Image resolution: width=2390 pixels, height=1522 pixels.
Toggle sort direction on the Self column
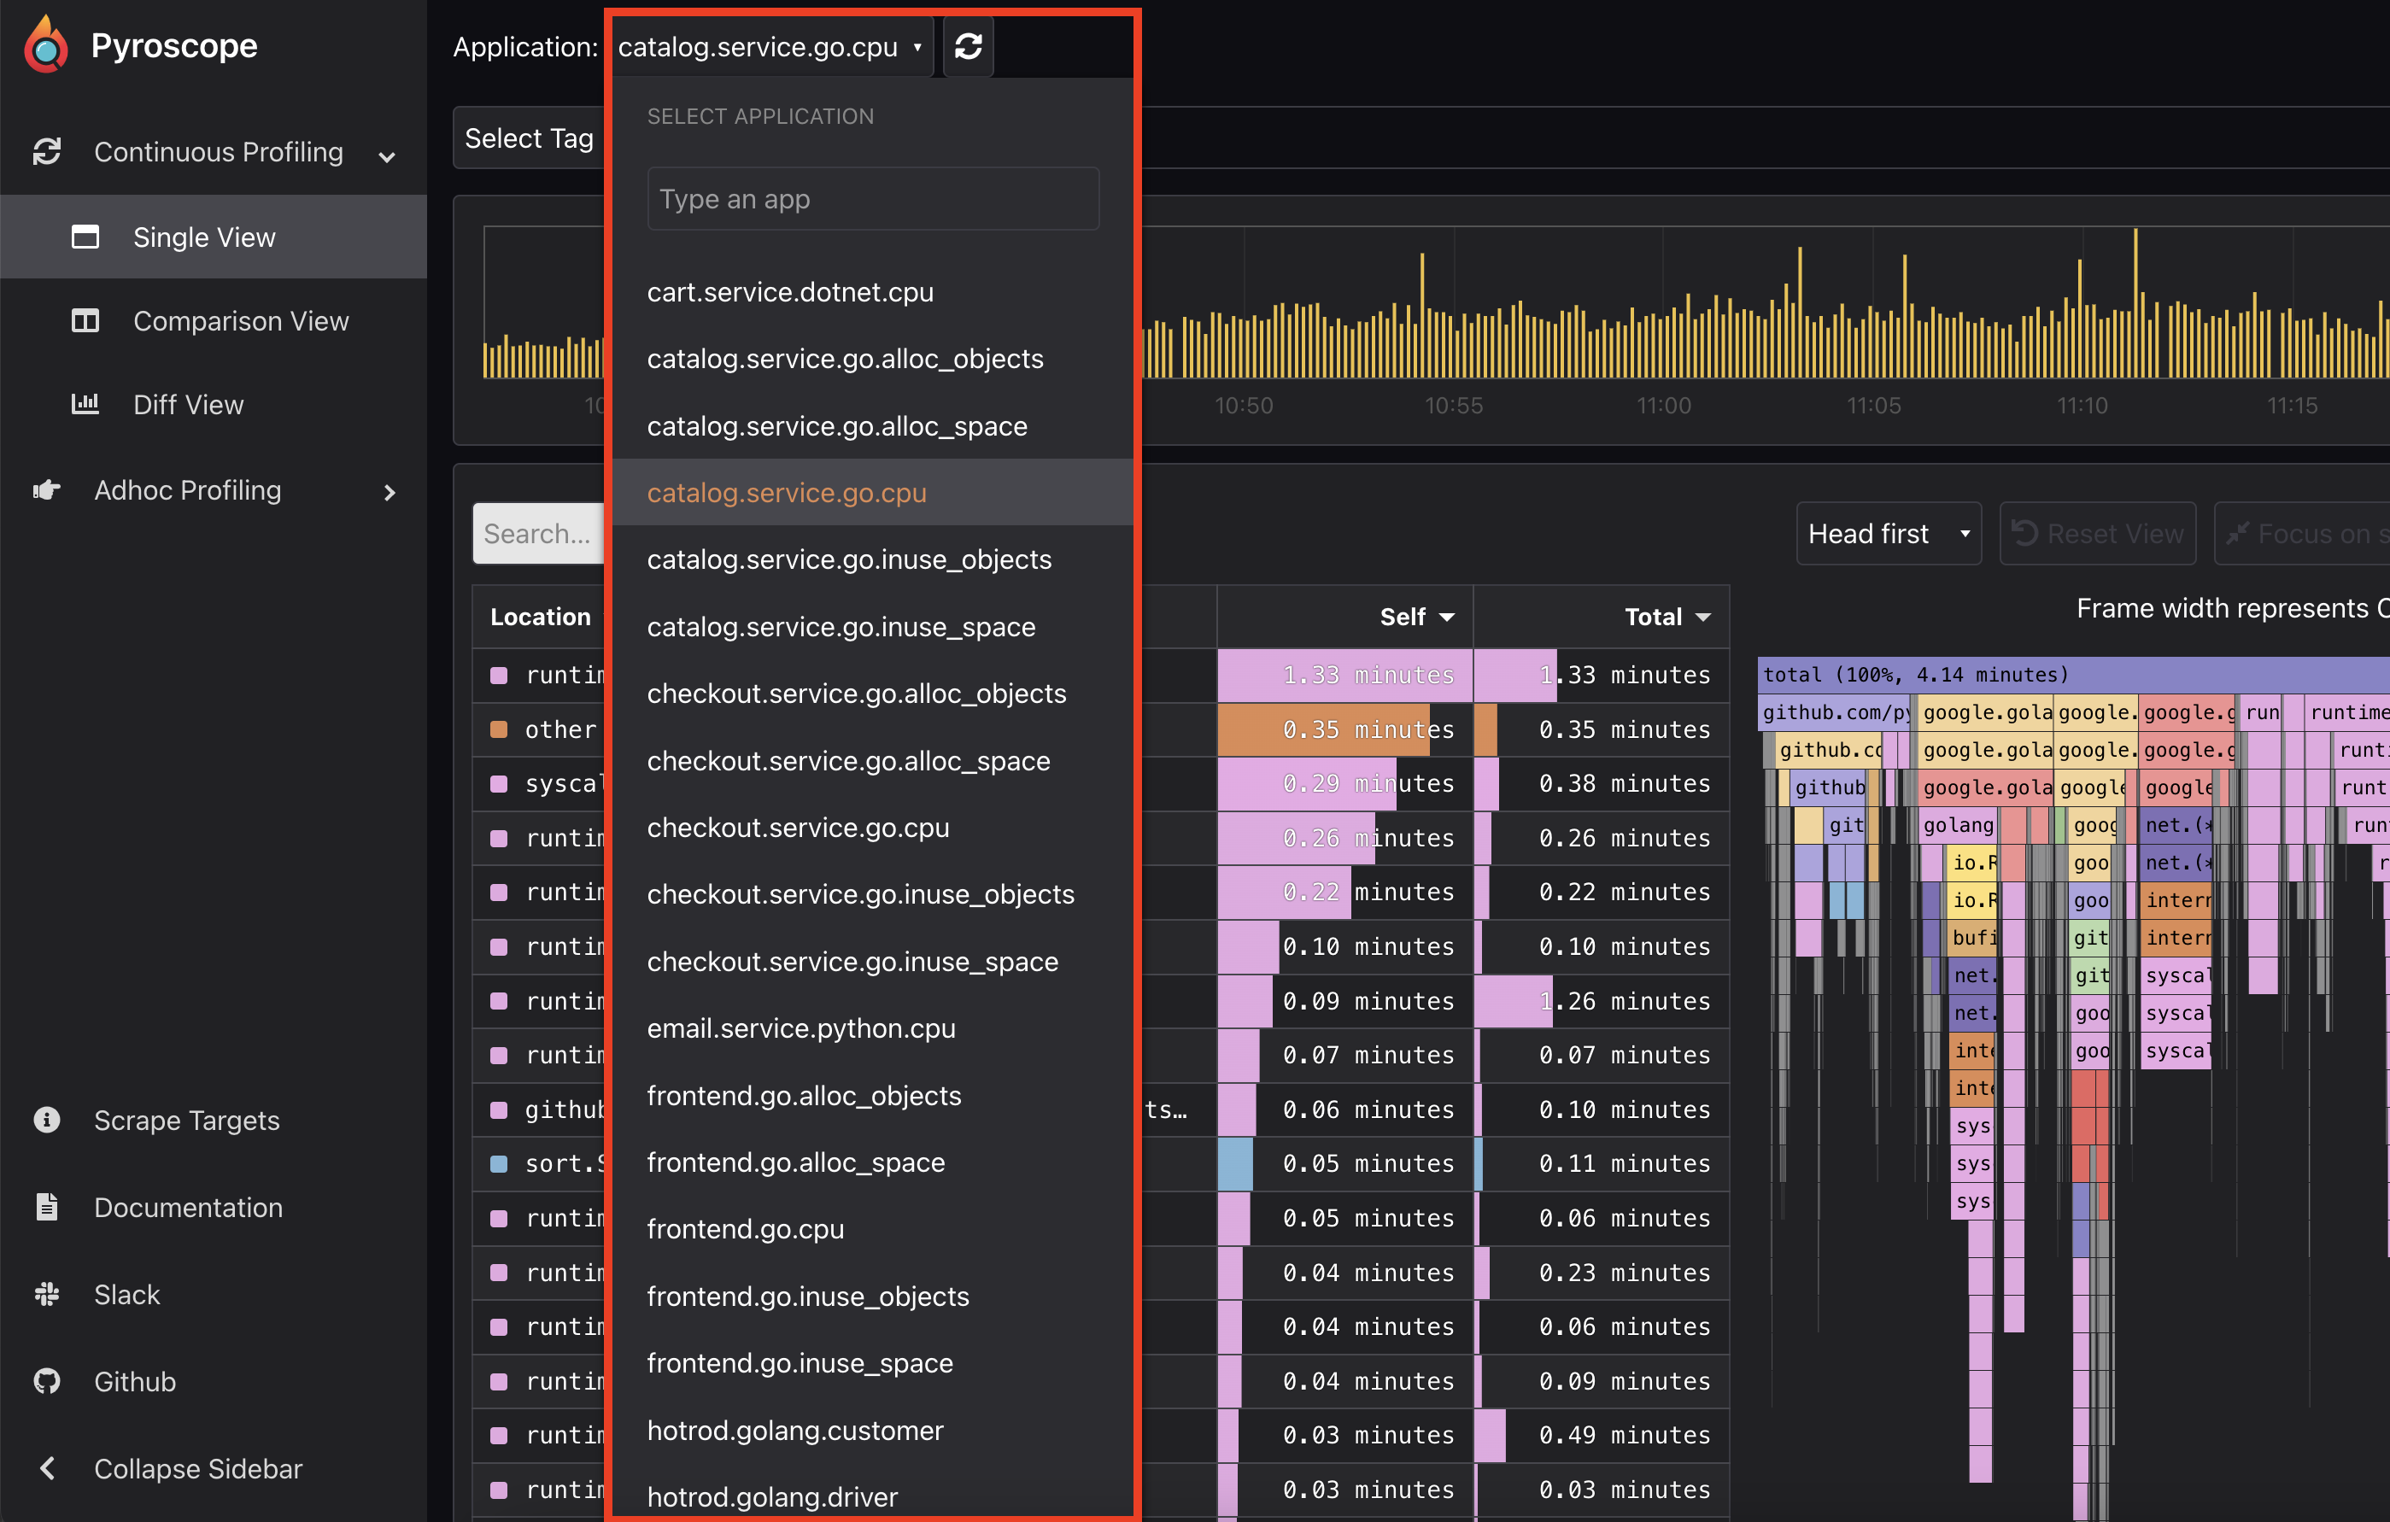click(x=1446, y=615)
